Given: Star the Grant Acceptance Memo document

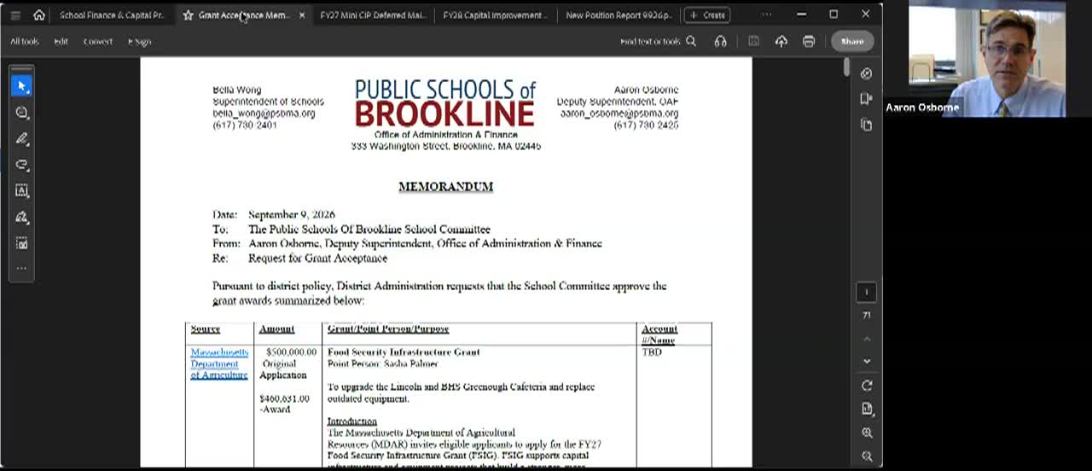Looking at the screenshot, I should point(188,15).
